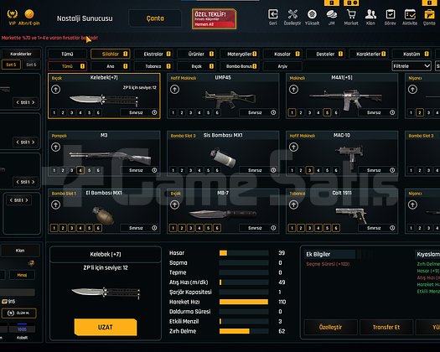The width and height of the screenshot is (440, 352).
Task: Select the Sis Bombası MX1 grenade image
Action: pos(223,158)
